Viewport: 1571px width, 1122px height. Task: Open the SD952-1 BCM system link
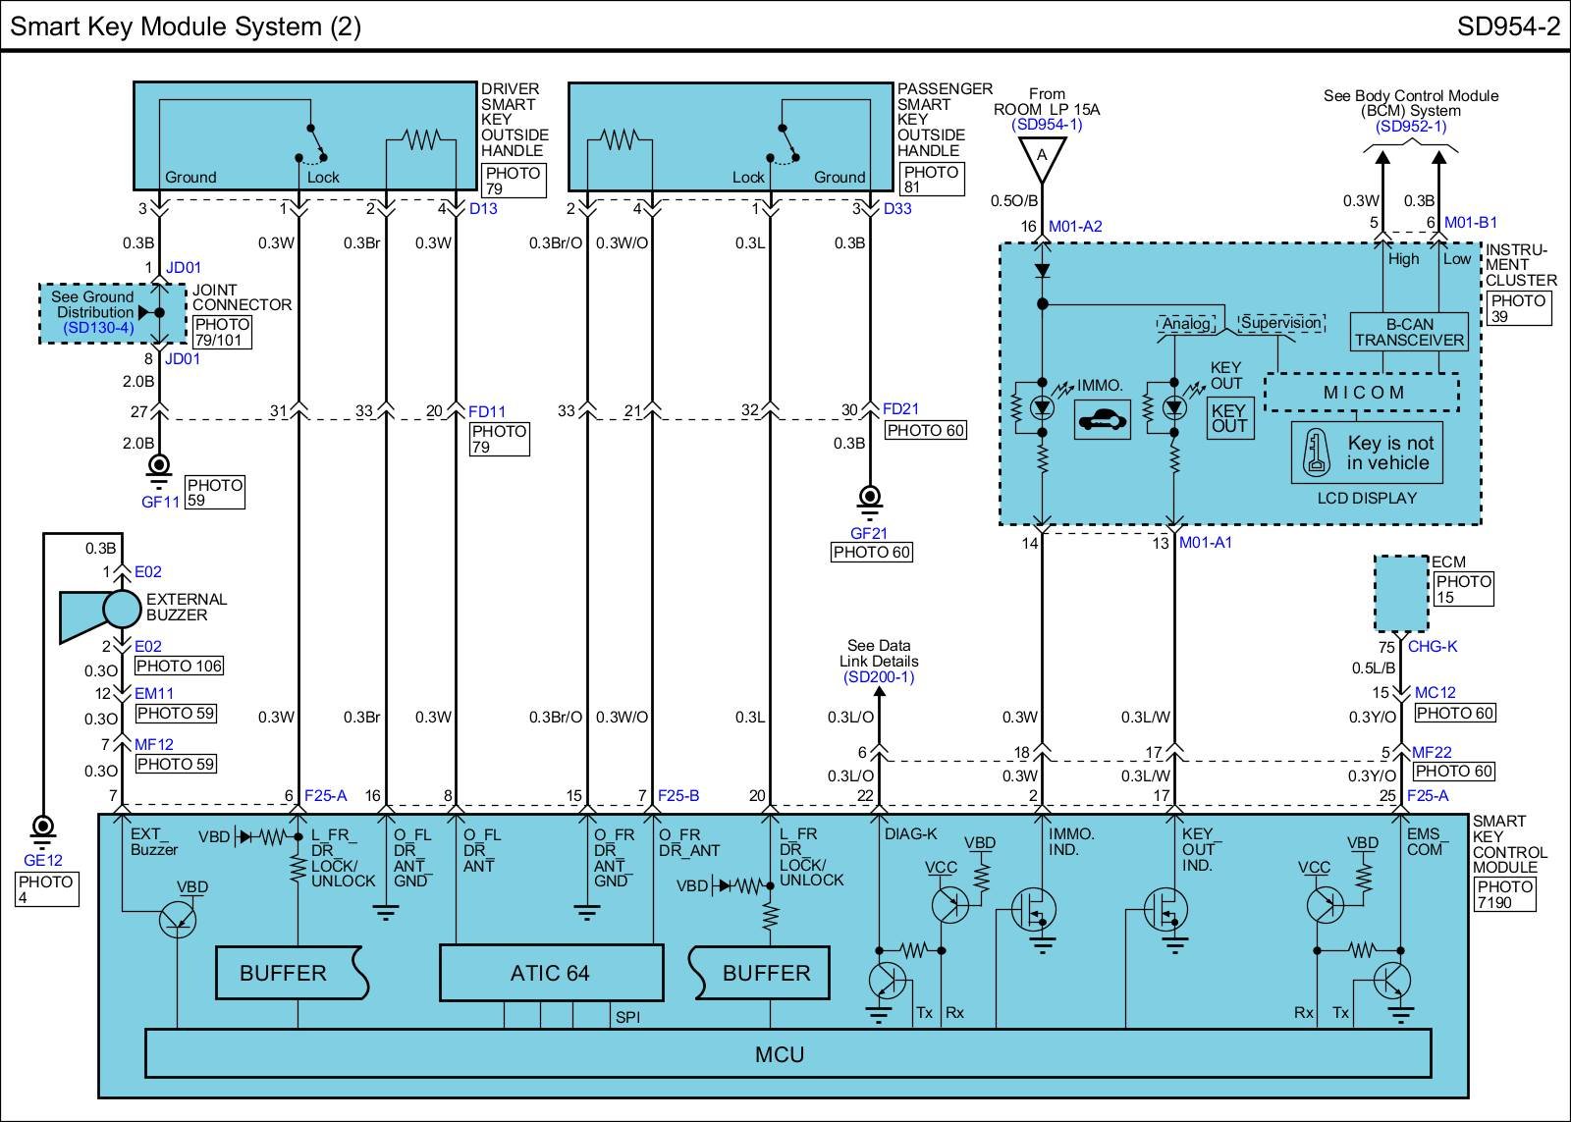coord(1410,126)
